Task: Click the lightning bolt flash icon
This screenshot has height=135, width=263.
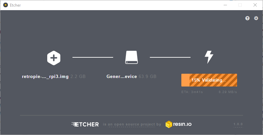Action: (x=209, y=57)
